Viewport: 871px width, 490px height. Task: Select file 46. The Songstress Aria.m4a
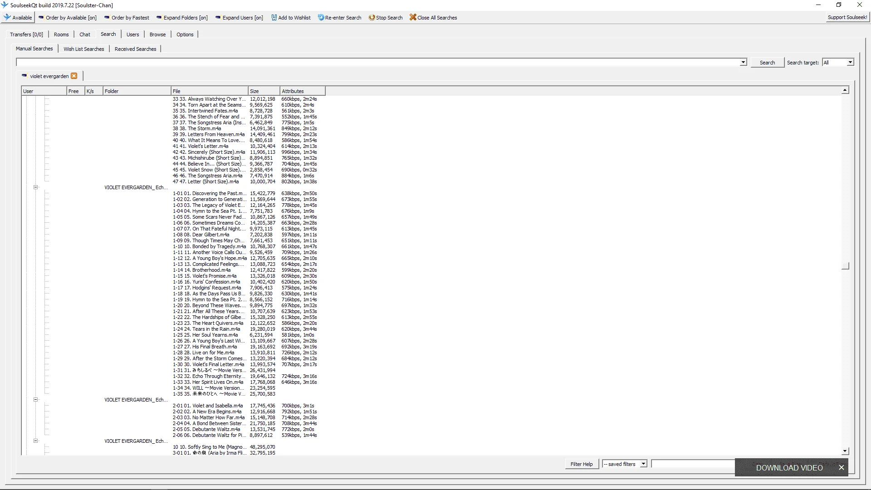pos(207,176)
